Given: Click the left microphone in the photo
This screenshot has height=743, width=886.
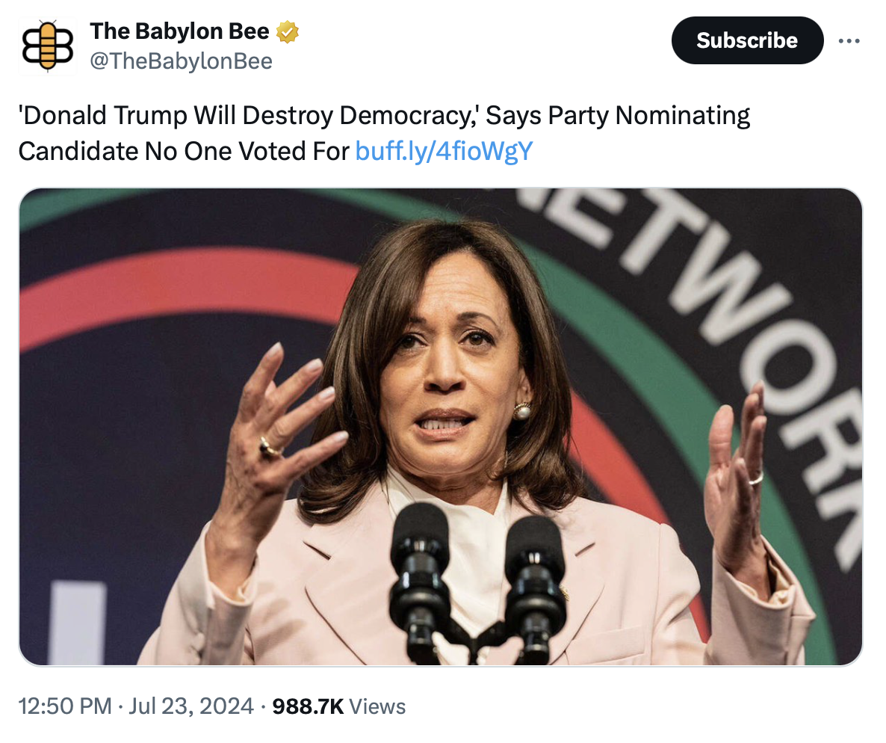Looking at the screenshot, I should pyautogui.click(x=418, y=568).
